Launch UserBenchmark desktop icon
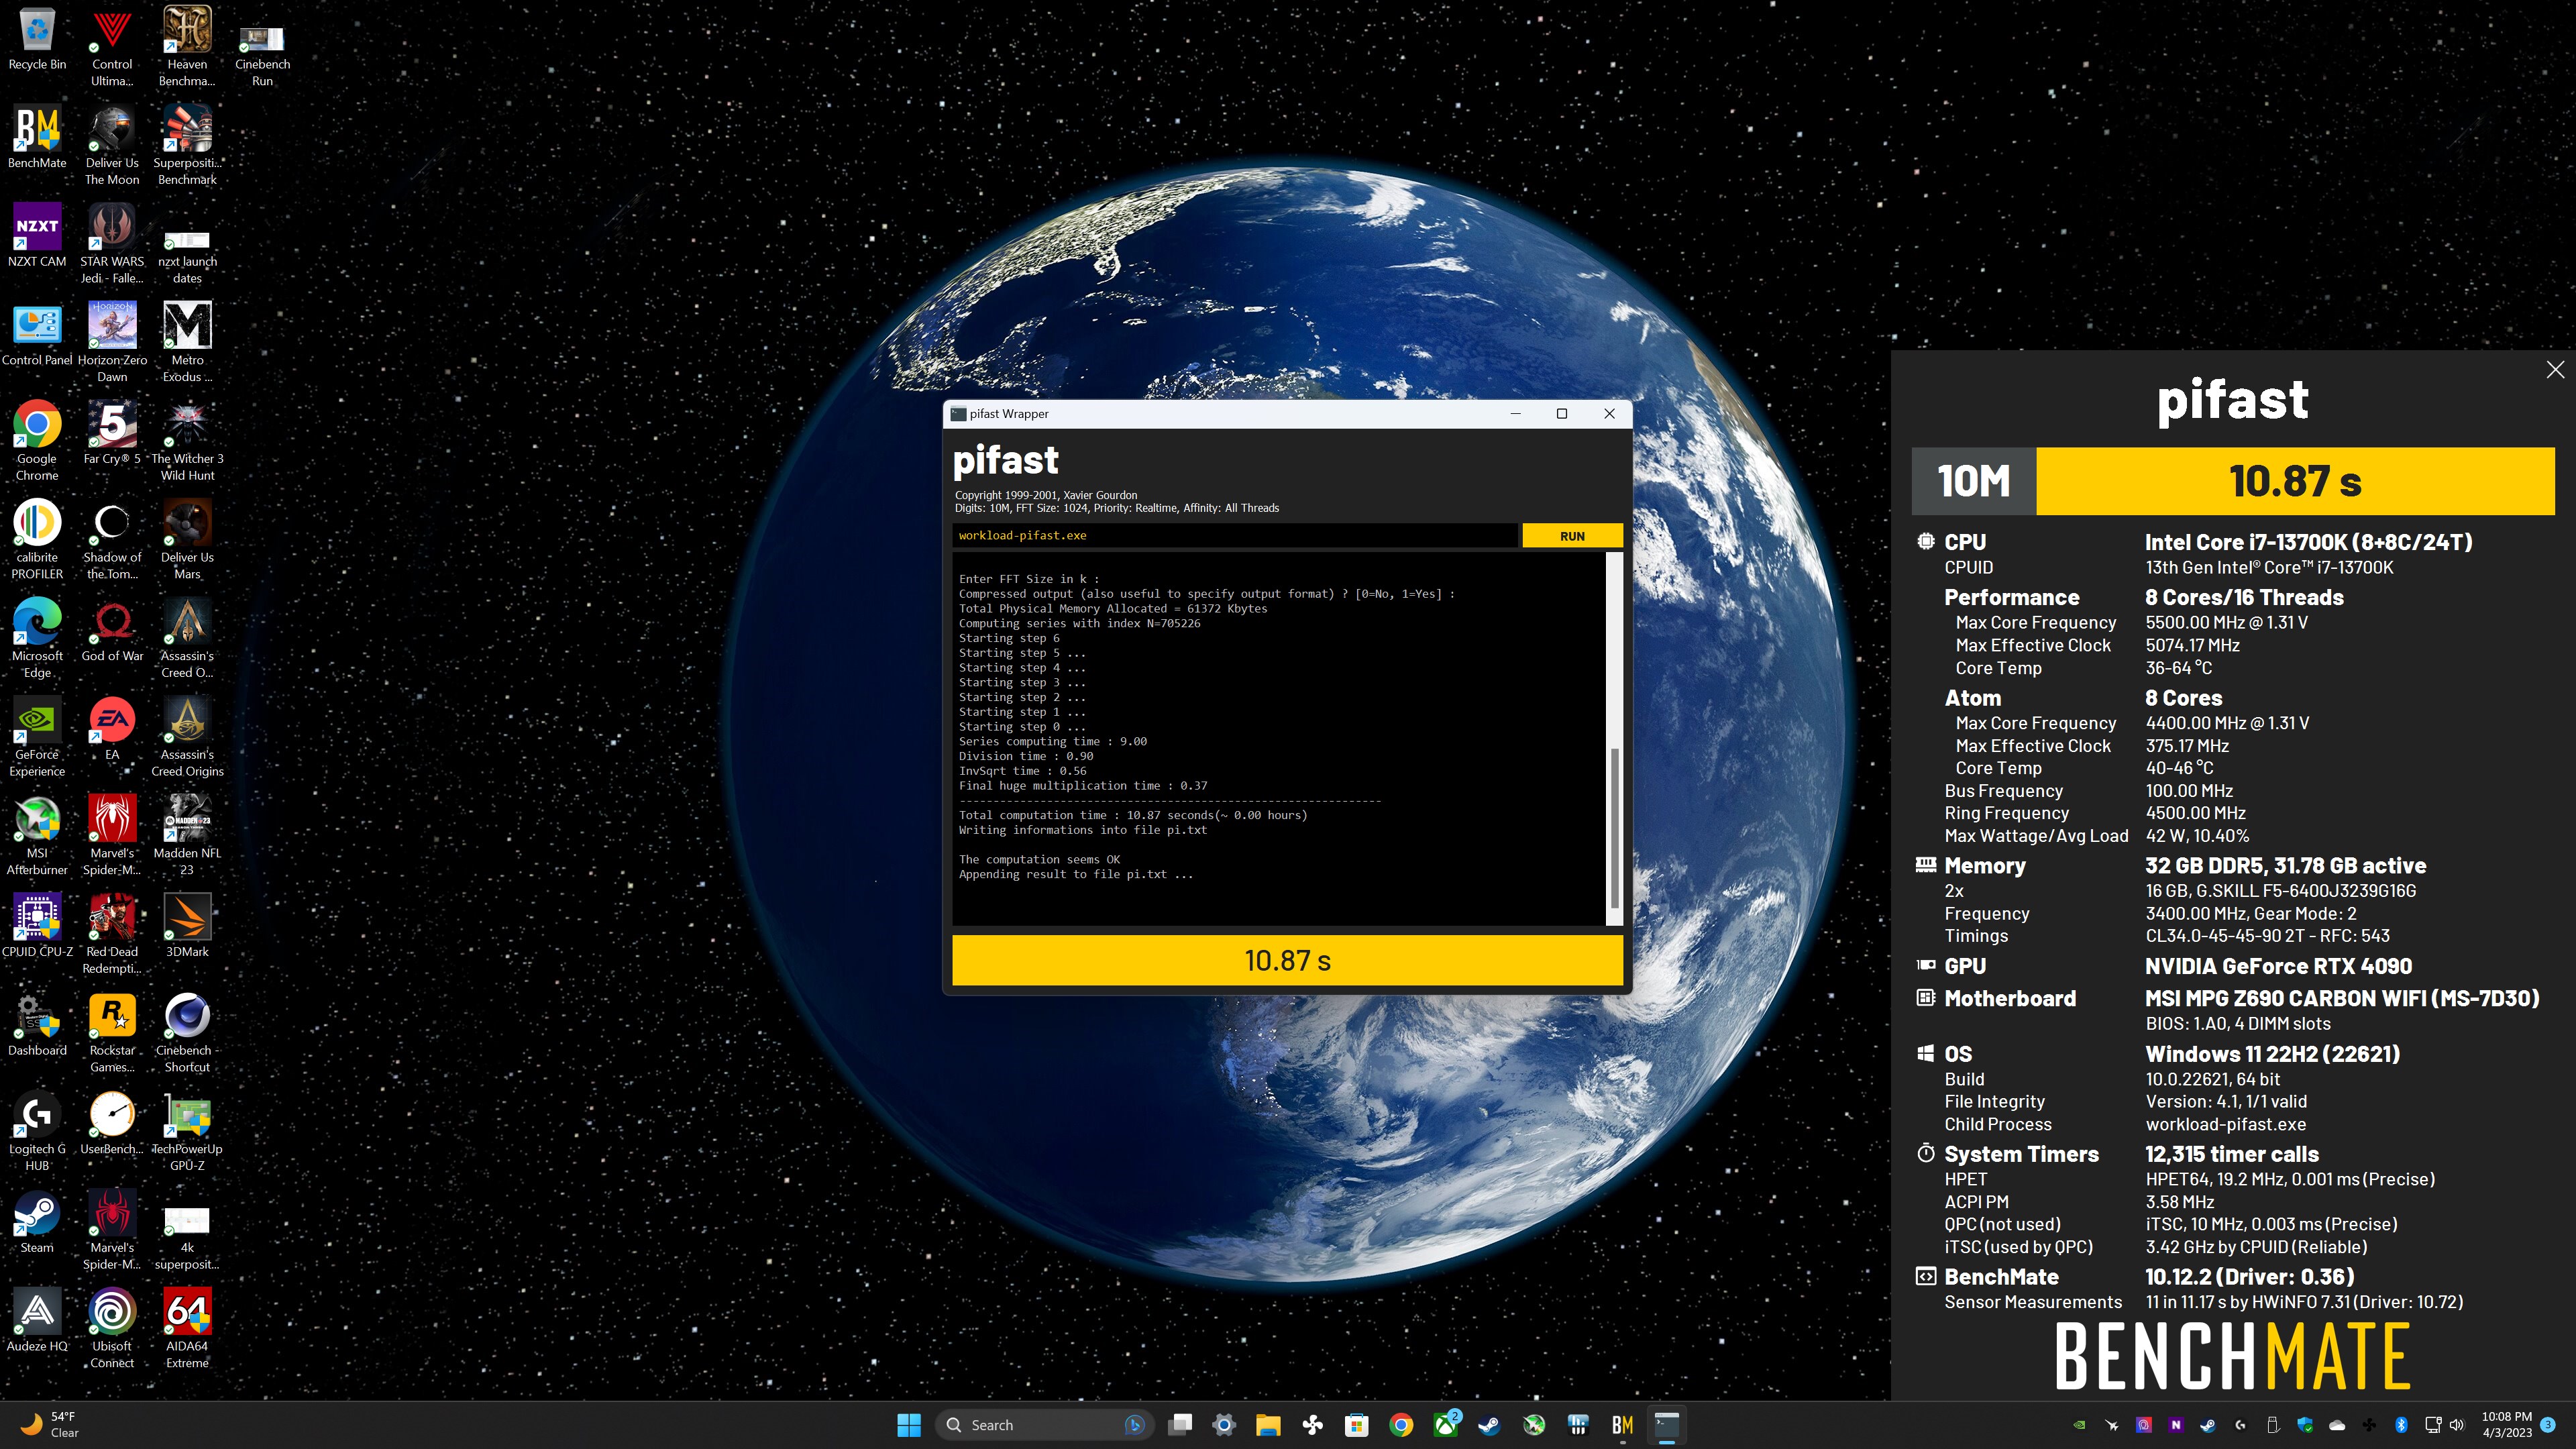Screen dimensions: 2576x1449 [112, 1123]
